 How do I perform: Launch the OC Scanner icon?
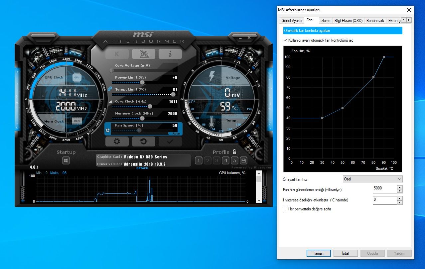click(143, 54)
